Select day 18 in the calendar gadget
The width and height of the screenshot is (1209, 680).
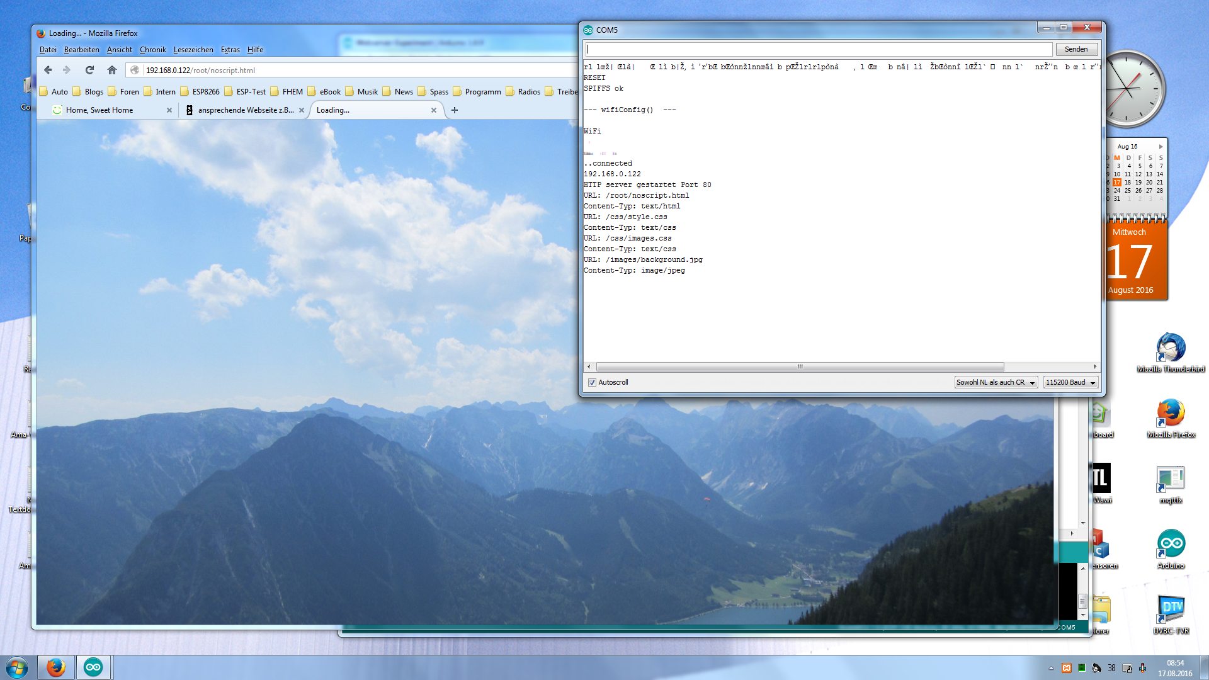click(1128, 183)
